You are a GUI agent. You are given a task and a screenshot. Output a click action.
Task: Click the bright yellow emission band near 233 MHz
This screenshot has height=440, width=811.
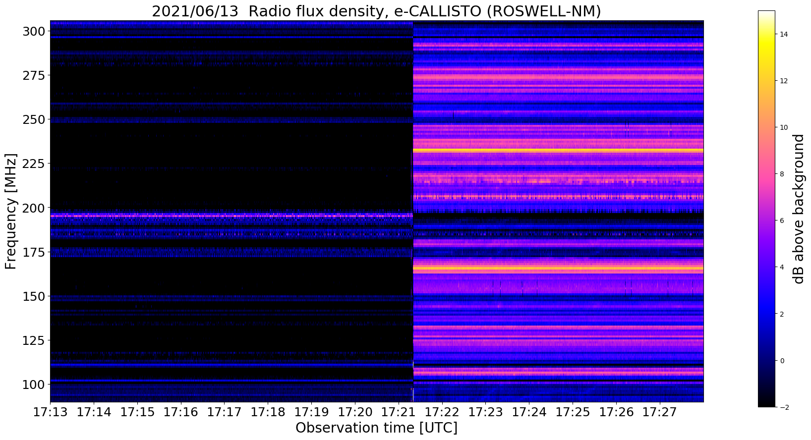tap(558, 150)
